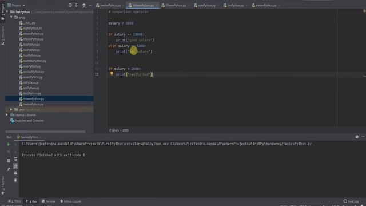
Task: Click the yellow intention light bulb on line 12
Action: (x=112, y=74)
